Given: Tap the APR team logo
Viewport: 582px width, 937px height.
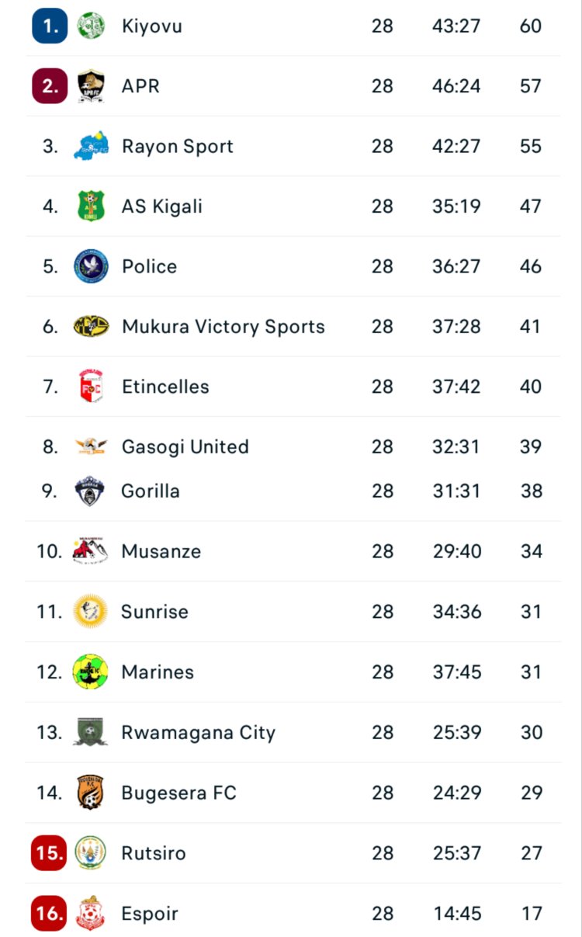Looking at the screenshot, I should [92, 86].
